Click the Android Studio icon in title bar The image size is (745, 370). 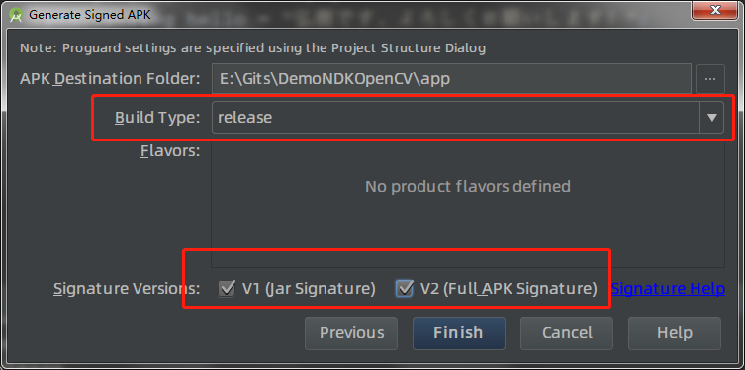point(17,15)
